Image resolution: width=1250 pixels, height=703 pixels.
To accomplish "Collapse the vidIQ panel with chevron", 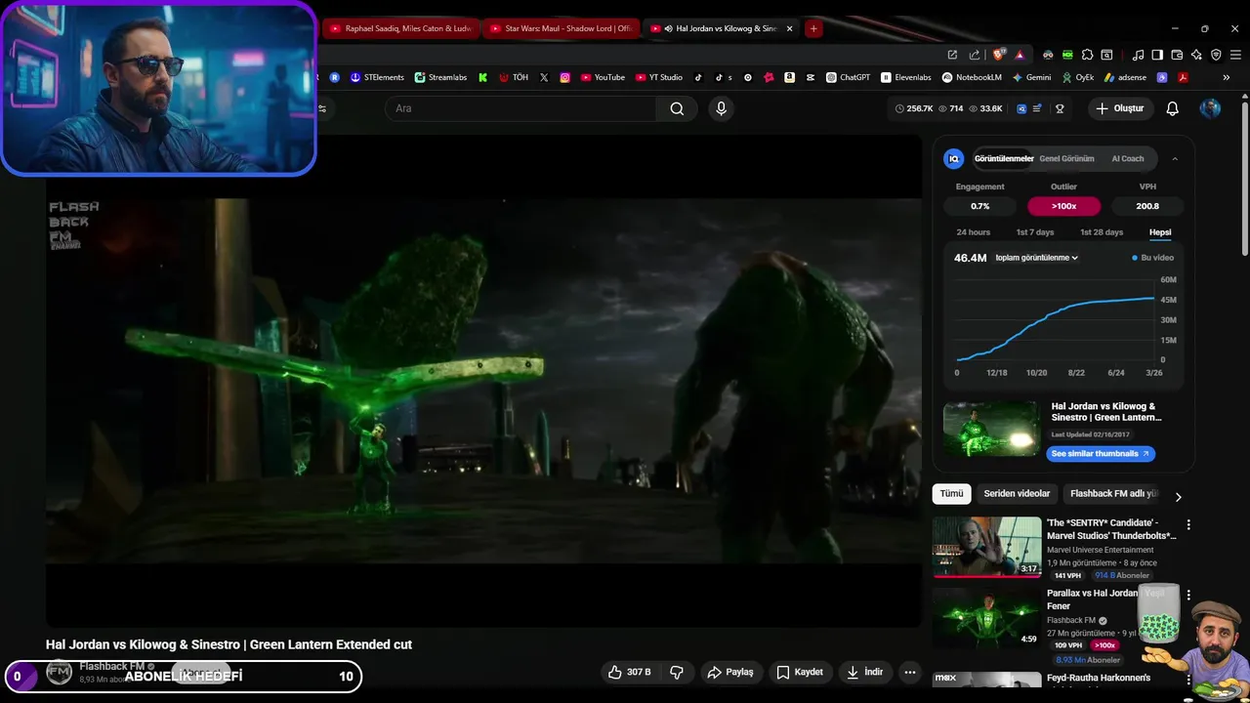I will pos(1175,158).
